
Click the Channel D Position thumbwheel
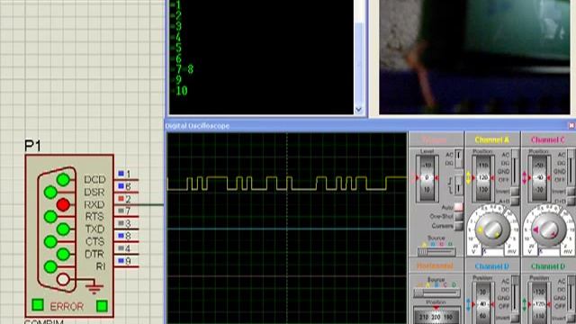539,303
